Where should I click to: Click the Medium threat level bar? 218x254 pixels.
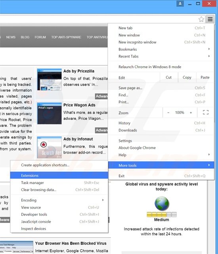point(162,215)
